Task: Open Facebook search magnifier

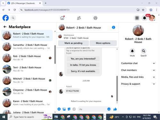Action: click(13, 18)
